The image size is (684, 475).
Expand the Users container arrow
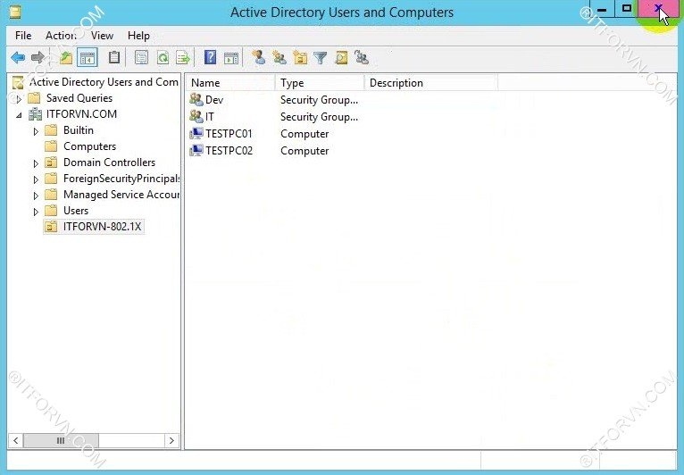click(37, 212)
